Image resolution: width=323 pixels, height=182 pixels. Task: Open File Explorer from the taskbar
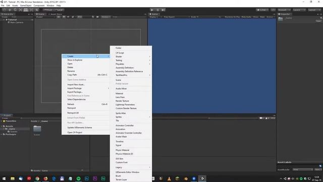pos(12,178)
